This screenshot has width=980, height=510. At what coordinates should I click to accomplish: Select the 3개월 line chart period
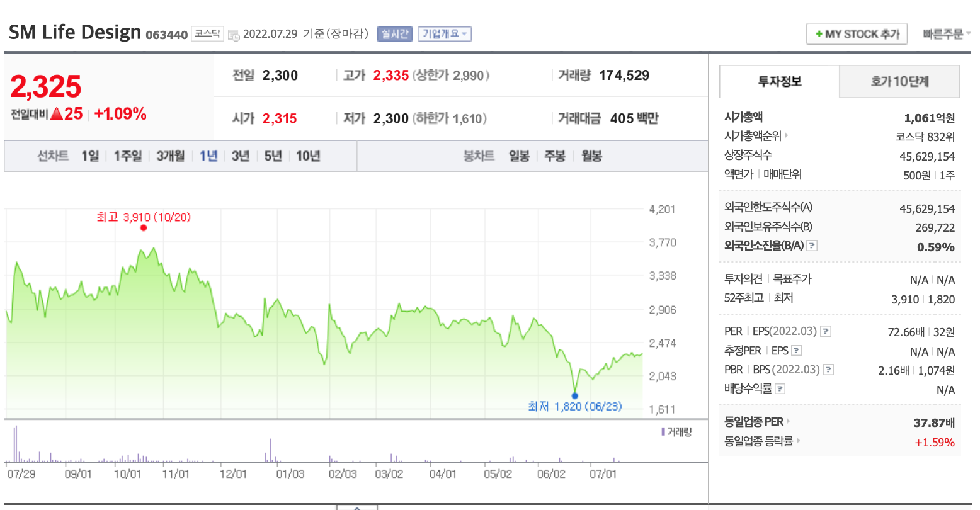pyautogui.click(x=171, y=156)
